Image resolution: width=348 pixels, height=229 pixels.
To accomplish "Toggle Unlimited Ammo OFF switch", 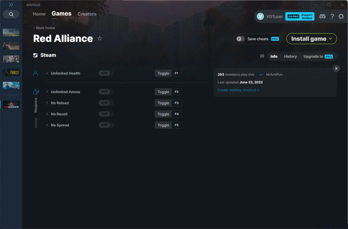I will 106,92.
